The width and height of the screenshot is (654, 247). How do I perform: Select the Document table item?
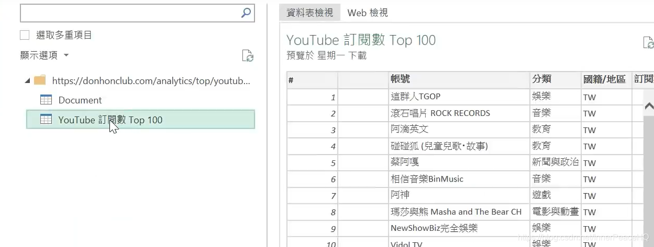pyautogui.click(x=80, y=100)
